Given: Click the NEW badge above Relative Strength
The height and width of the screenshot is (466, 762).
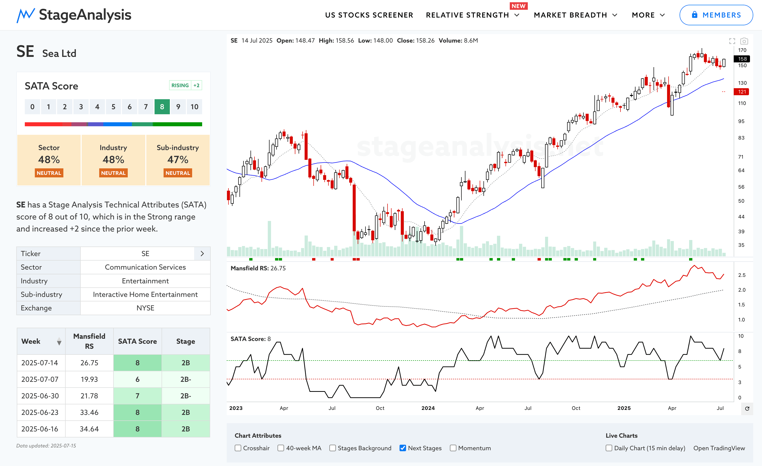Looking at the screenshot, I should (519, 6).
